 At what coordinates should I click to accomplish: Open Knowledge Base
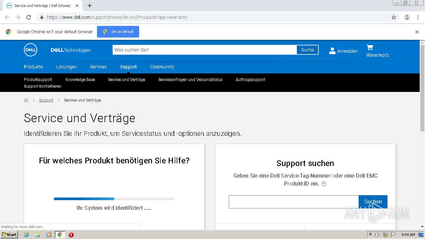click(80, 80)
